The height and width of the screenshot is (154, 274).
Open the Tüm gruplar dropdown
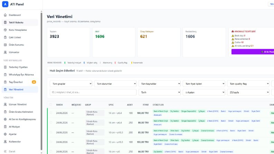point(71,84)
